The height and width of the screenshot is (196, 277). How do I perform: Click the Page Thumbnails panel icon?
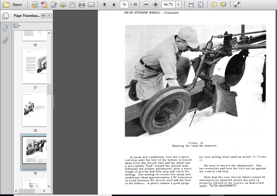(5, 16)
